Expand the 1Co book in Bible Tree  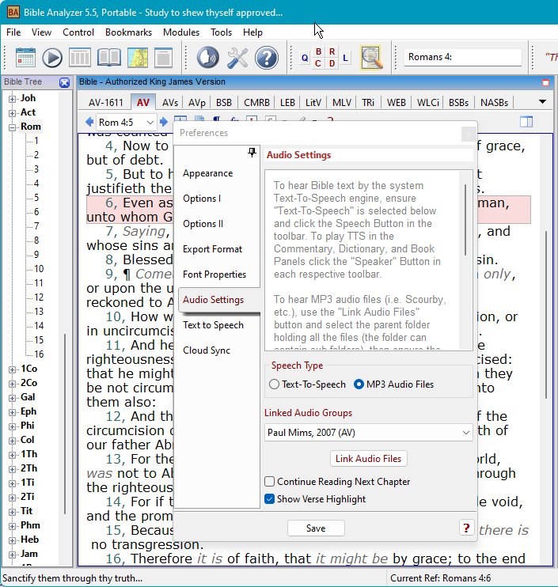click(12, 369)
